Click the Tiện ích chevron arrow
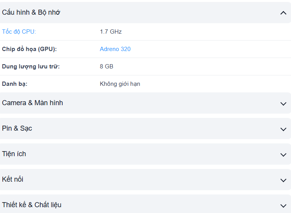Viewport: 291px width, 213px height. pos(283,155)
